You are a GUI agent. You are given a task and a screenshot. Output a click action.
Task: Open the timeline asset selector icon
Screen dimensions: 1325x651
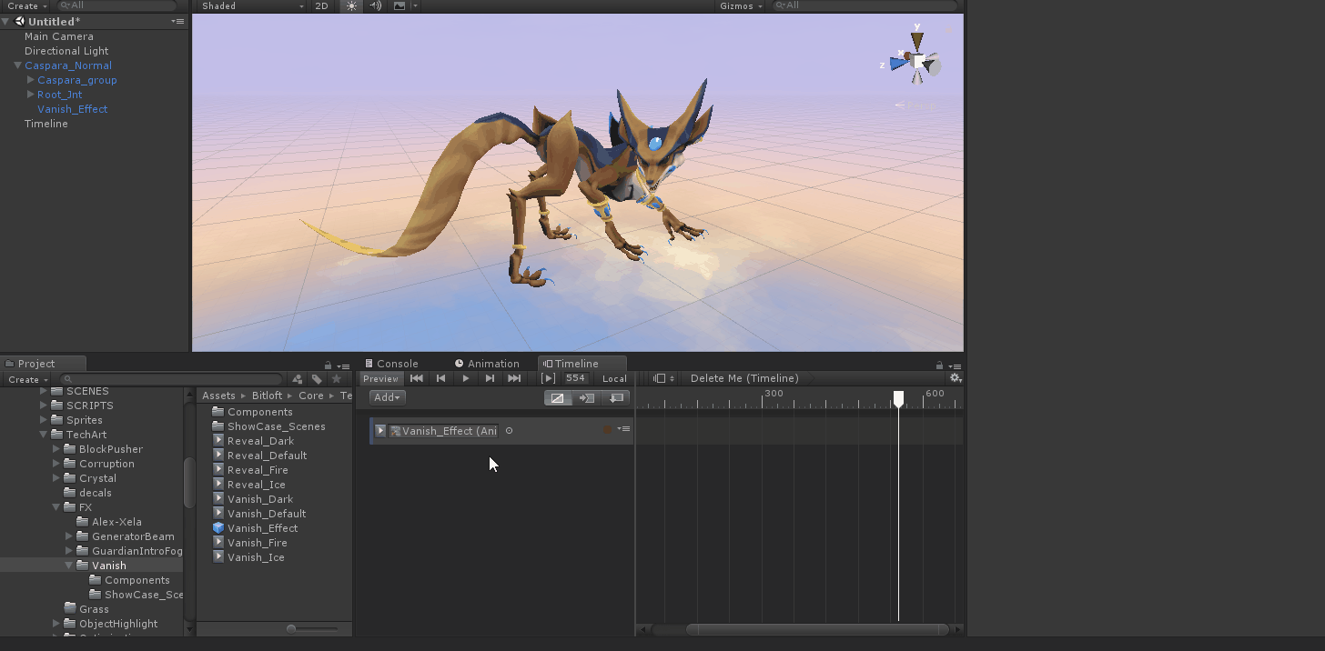[x=665, y=378]
